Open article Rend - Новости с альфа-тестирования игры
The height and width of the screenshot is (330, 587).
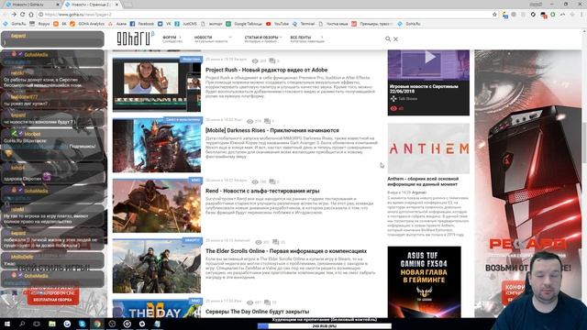[x=262, y=191]
